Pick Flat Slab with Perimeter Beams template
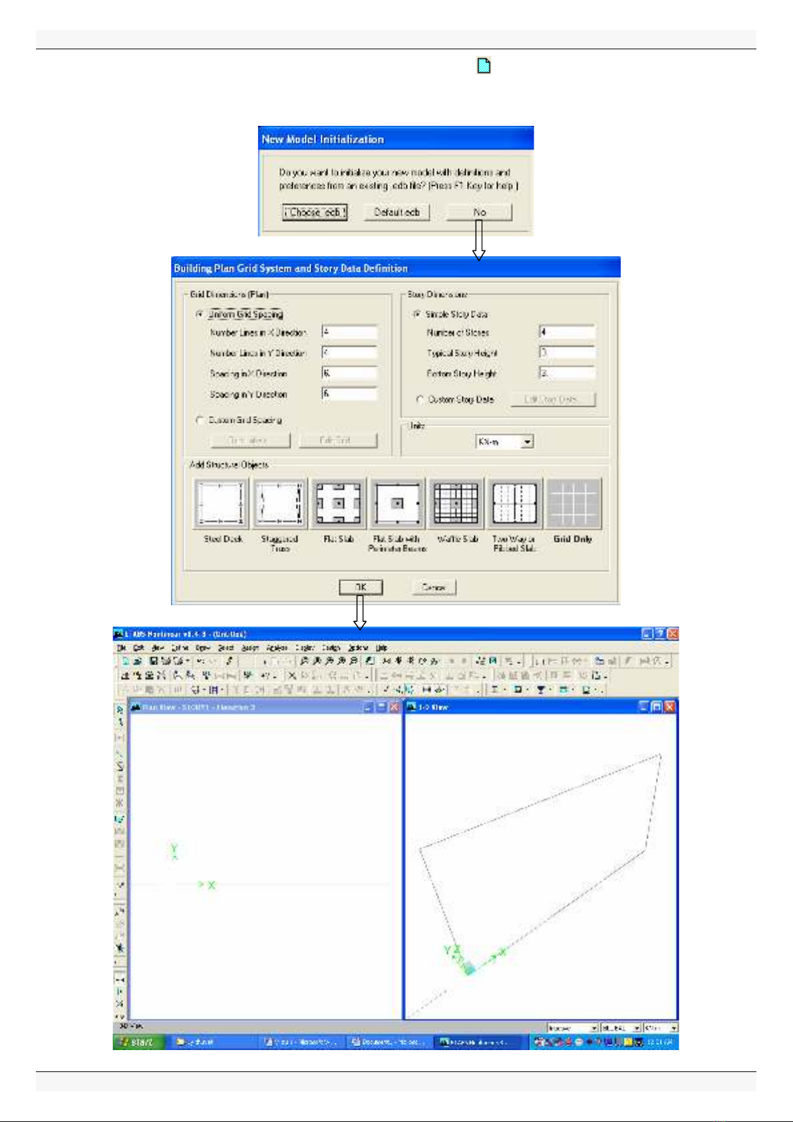 point(397,503)
